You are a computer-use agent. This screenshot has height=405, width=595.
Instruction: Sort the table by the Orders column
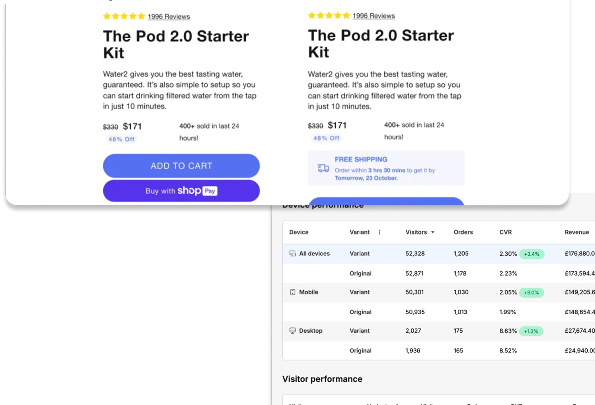pyautogui.click(x=463, y=232)
